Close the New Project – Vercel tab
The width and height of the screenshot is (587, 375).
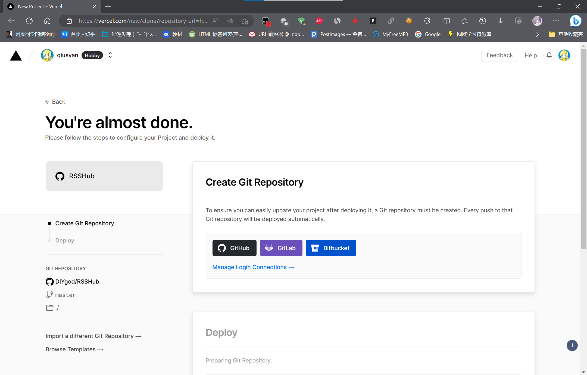pyautogui.click(x=94, y=7)
